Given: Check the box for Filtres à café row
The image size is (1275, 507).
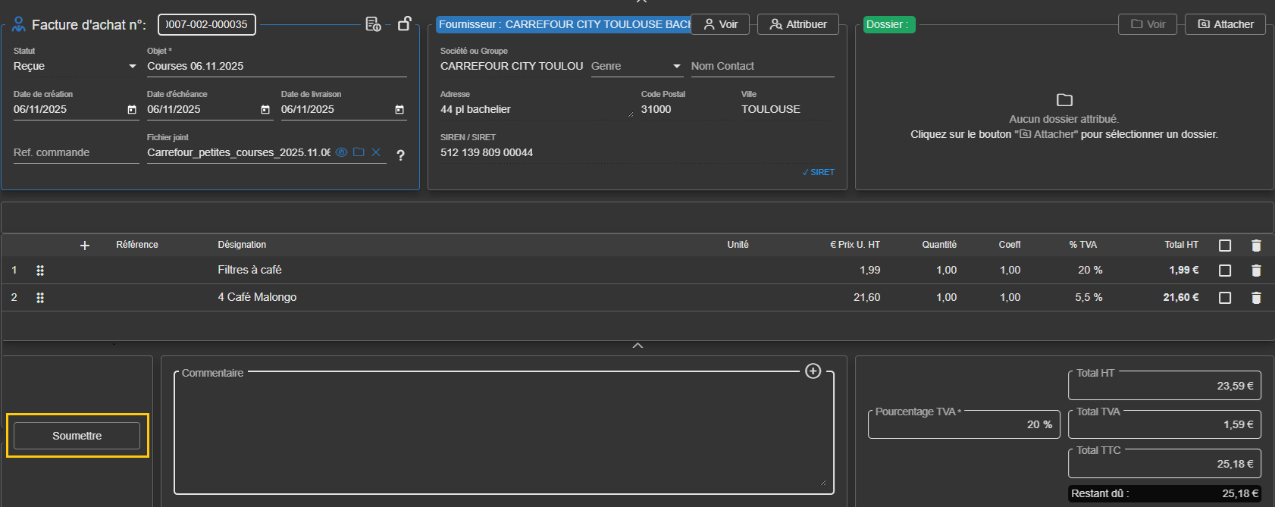Looking at the screenshot, I should (x=1224, y=271).
